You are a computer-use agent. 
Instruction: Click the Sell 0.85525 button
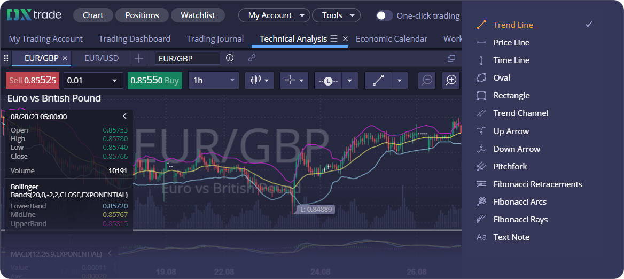coord(33,80)
